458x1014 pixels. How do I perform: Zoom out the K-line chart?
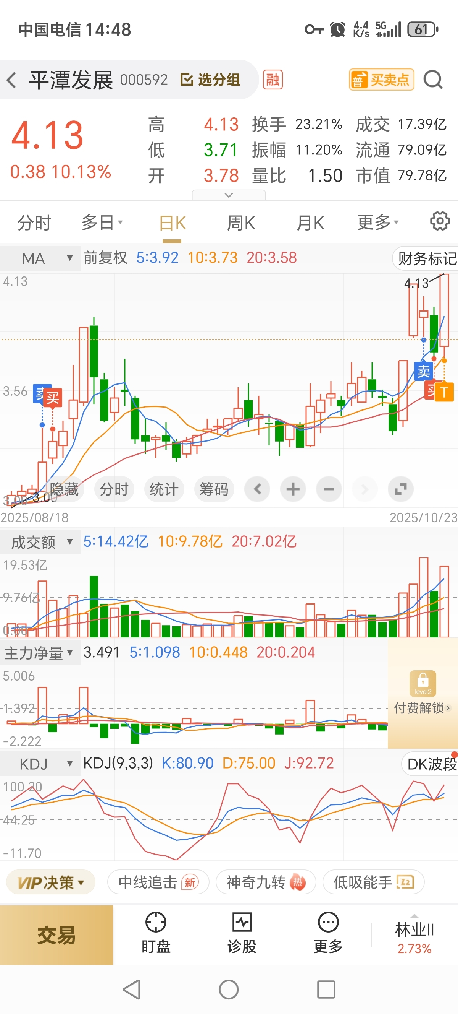pos(329,489)
